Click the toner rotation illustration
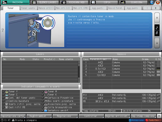Screen dimensions: 162x122 pyautogui.click(x=36, y=30)
